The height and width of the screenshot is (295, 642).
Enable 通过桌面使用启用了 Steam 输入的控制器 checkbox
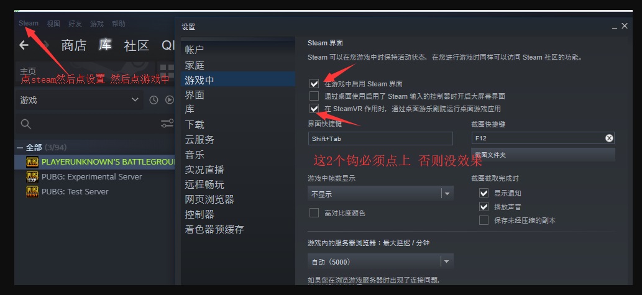(314, 96)
